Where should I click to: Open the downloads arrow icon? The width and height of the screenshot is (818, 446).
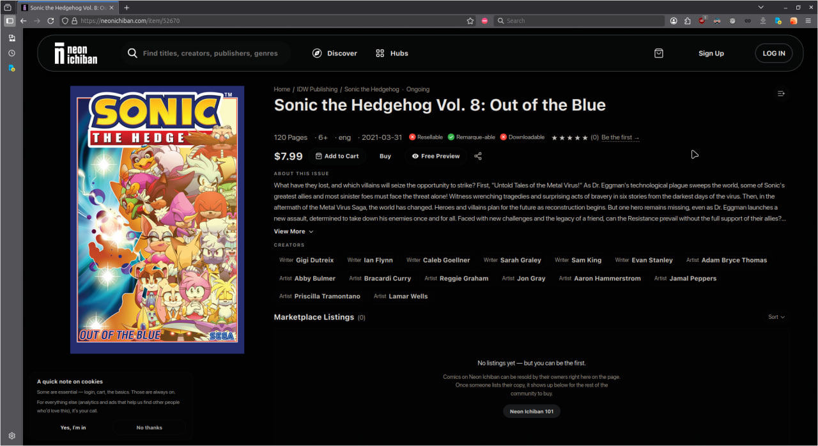click(762, 20)
